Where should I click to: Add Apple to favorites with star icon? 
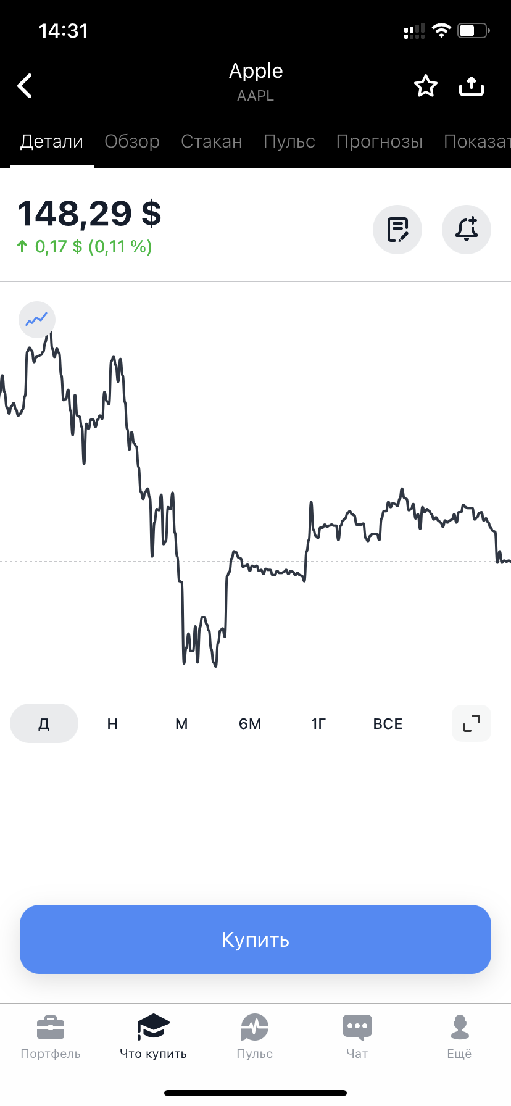coord(425,86)
